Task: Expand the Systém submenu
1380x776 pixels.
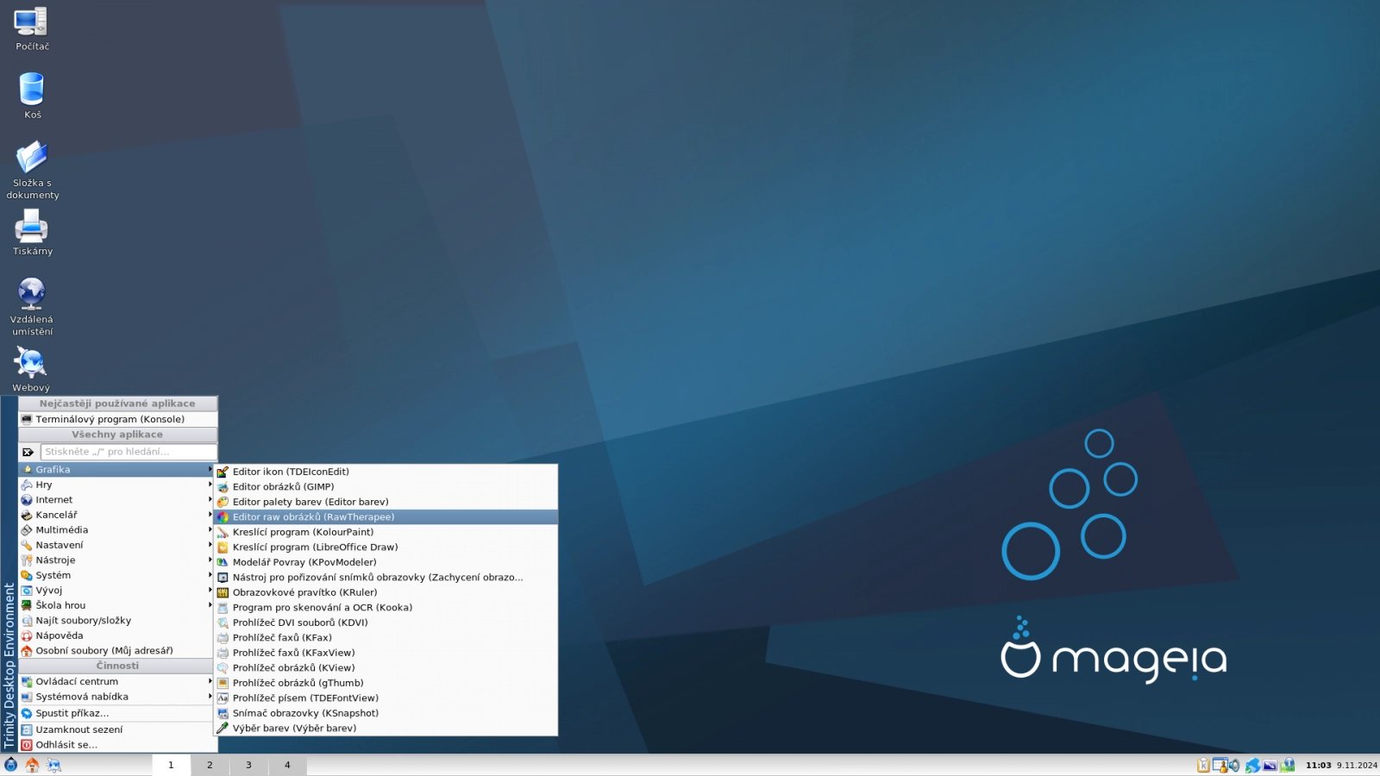Action: [x=116, y=575]
